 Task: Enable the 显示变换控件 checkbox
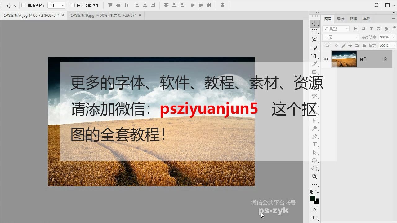tap(72, 5)
